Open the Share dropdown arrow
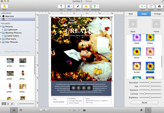The width and height of the screenshot is (164, 113). (145, 6)
